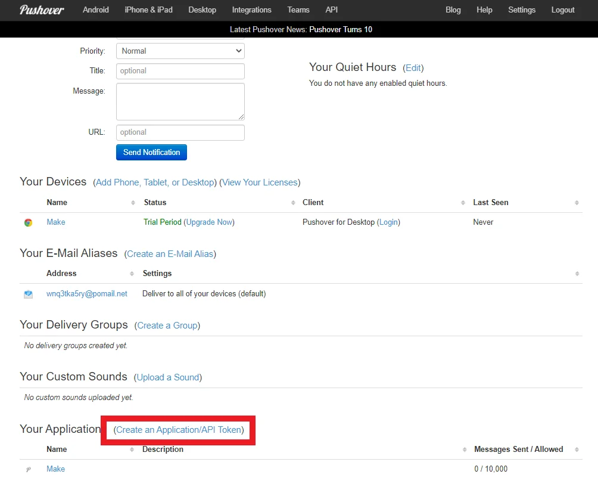
Task: Click the Trial Period status text
Action: point(163,222)
